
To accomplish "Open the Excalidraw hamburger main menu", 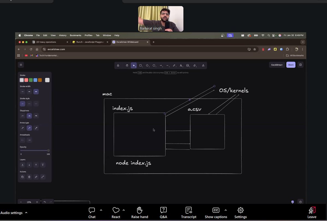I will point(21,65).
